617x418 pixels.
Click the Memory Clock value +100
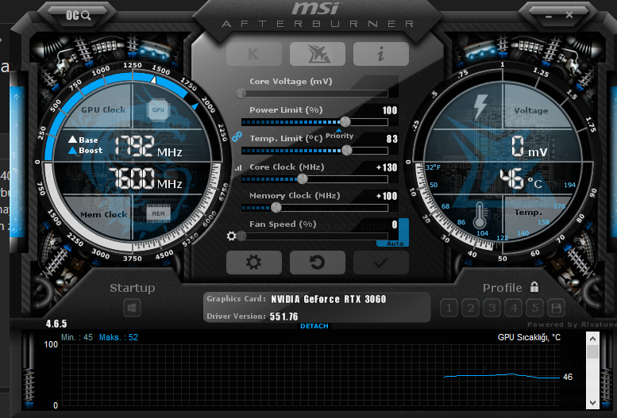click(x=387, y=196)
